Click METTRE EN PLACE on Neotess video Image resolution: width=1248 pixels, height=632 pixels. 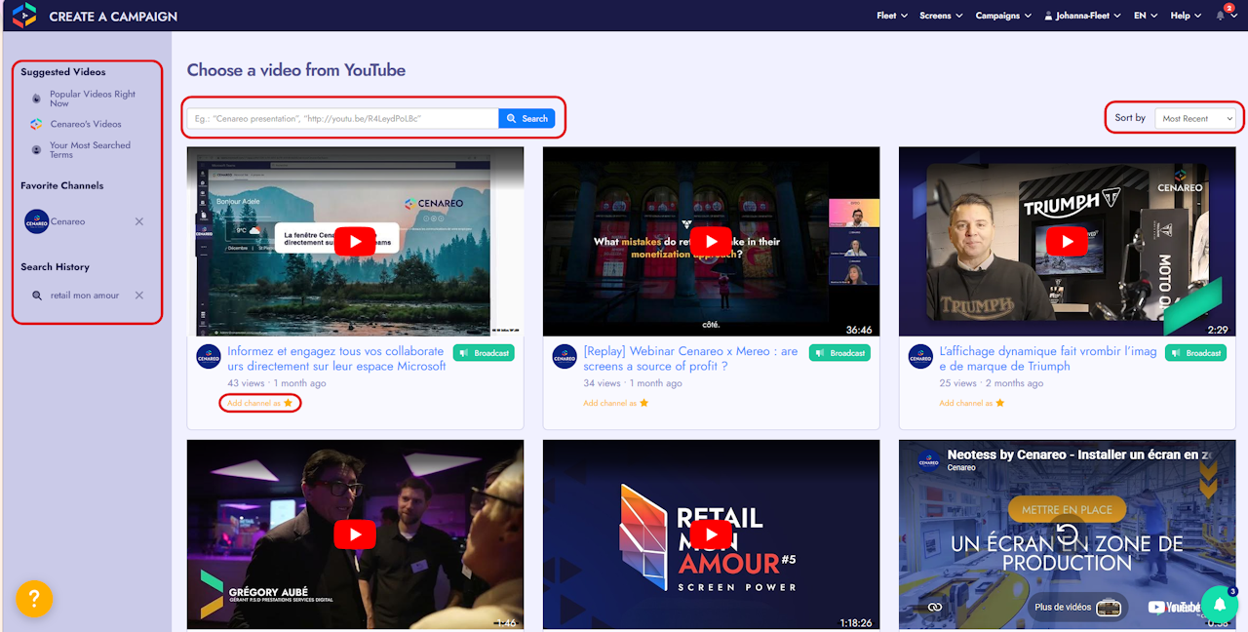[x=1067, y=509]
